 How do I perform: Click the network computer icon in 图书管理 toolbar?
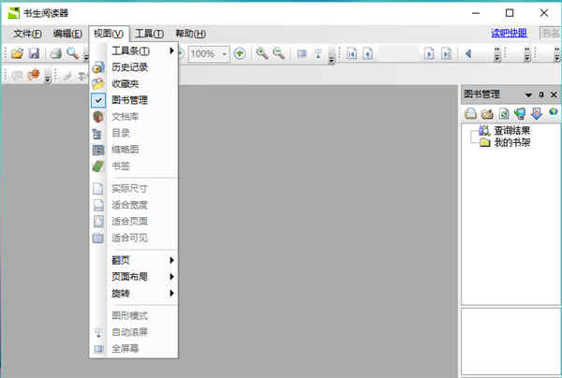pos(520,114)
